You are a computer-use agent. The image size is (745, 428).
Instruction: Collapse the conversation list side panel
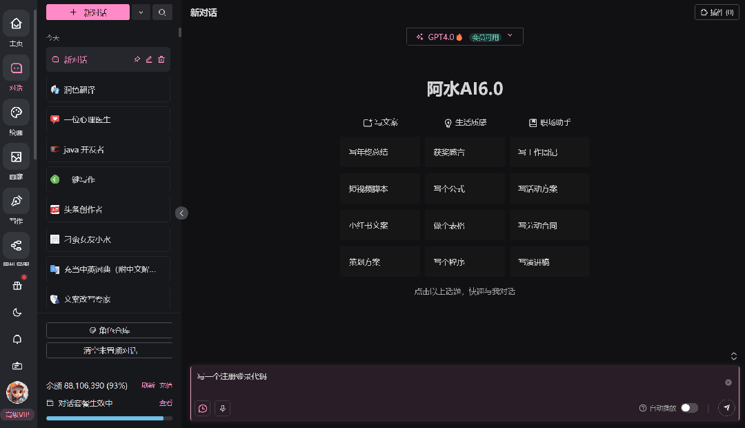(182, 213)
